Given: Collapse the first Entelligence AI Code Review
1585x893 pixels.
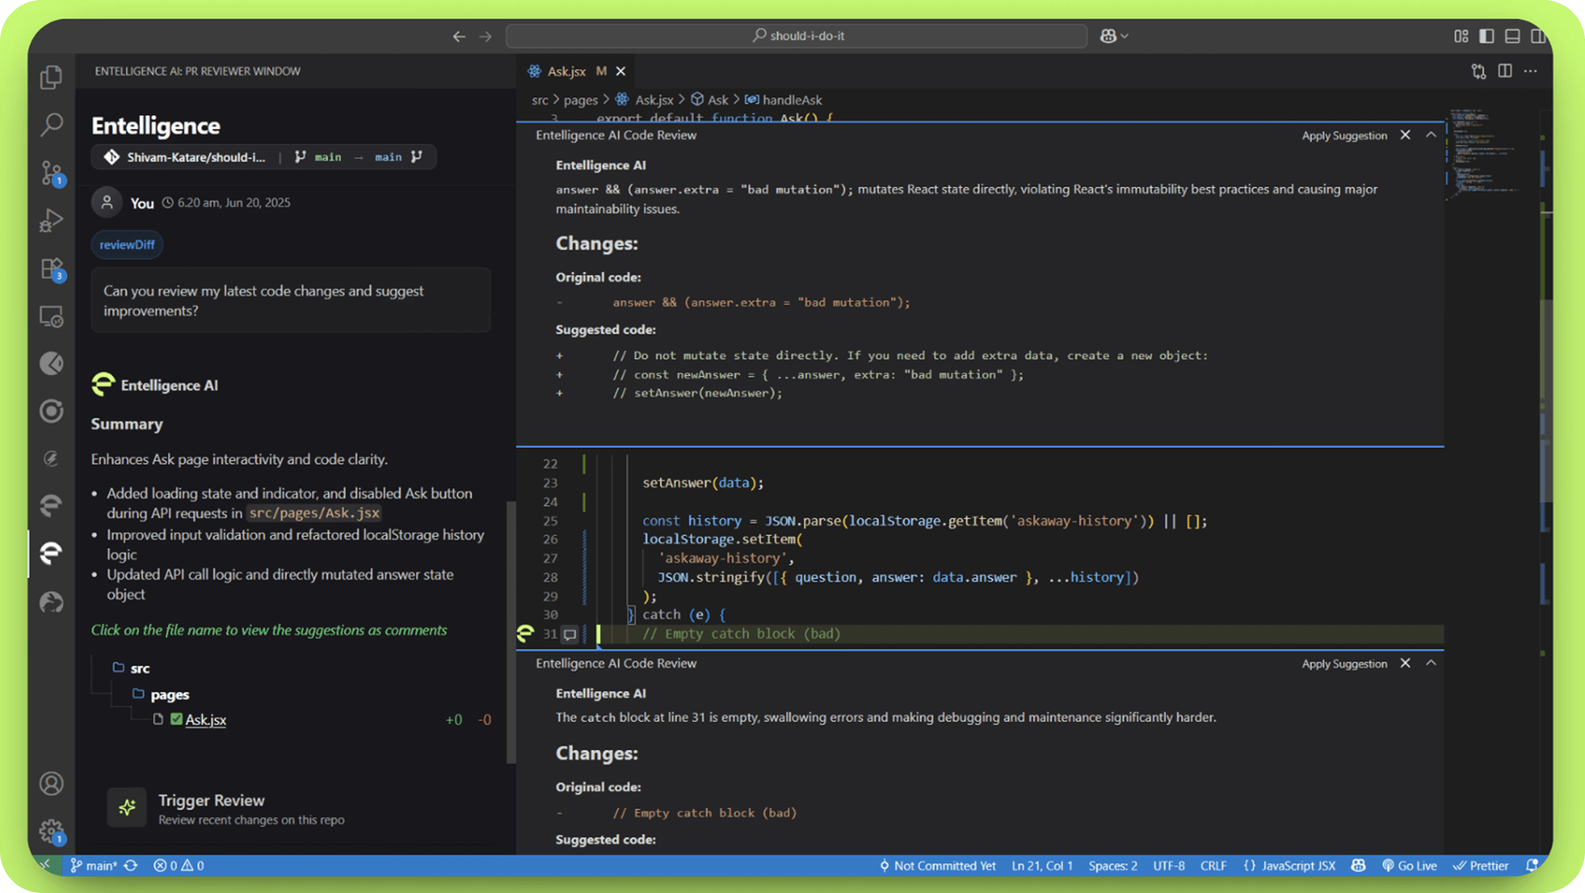Looking at the screenshot, I should tap(1431, 136).
